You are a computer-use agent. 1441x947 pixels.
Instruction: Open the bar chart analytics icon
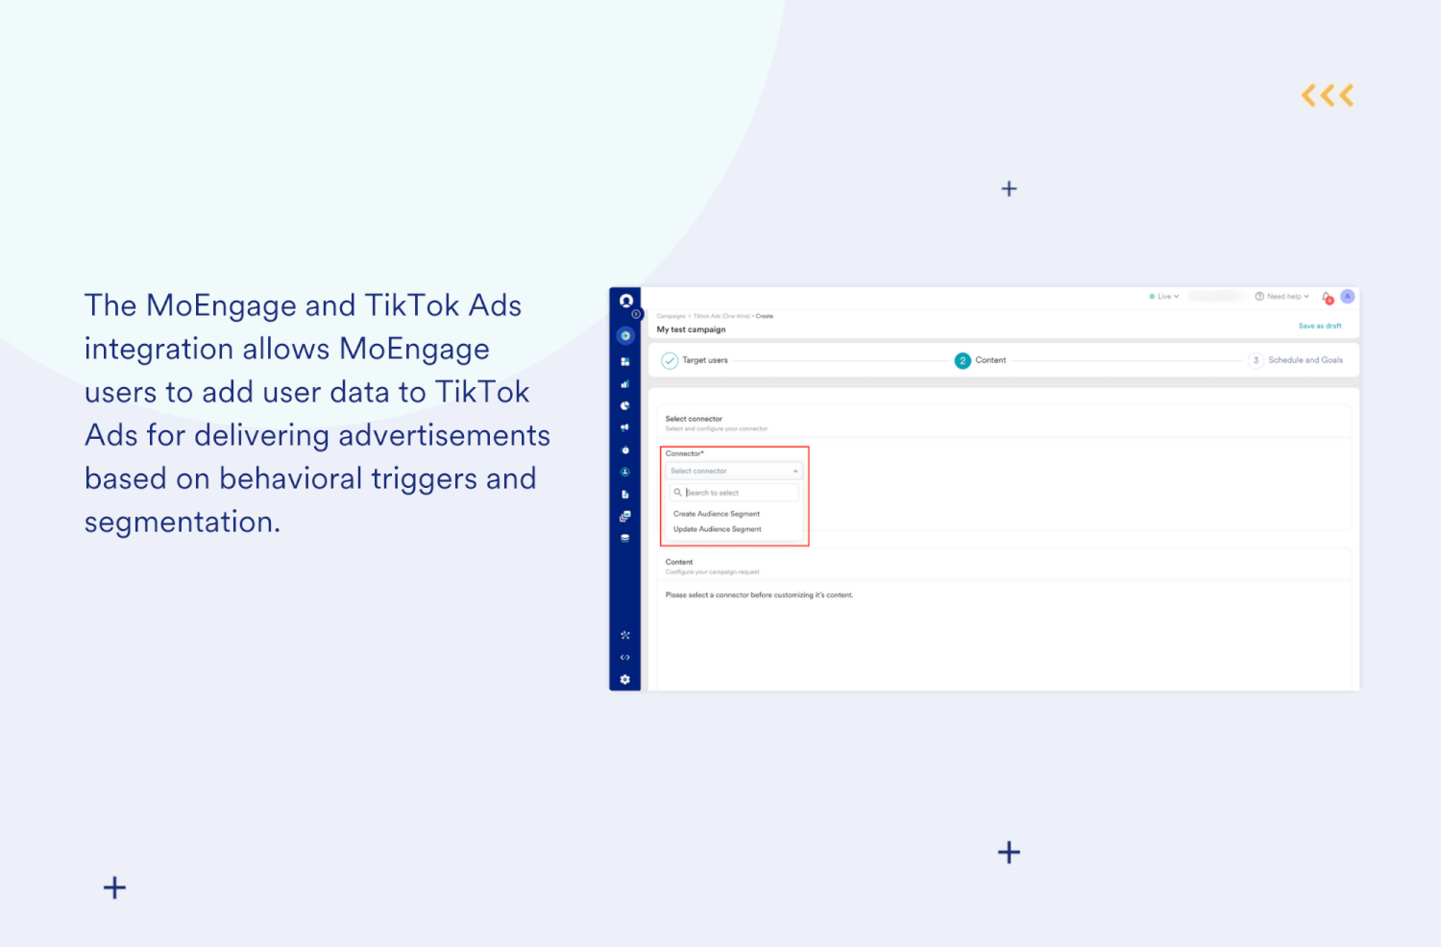[x=625, y=384]
